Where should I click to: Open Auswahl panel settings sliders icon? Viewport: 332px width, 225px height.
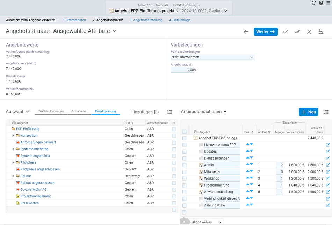(x=170, y=112)
